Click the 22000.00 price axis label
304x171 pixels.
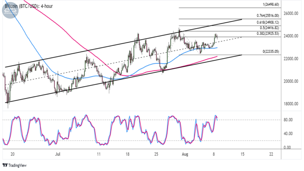click(x=291, y=59)
